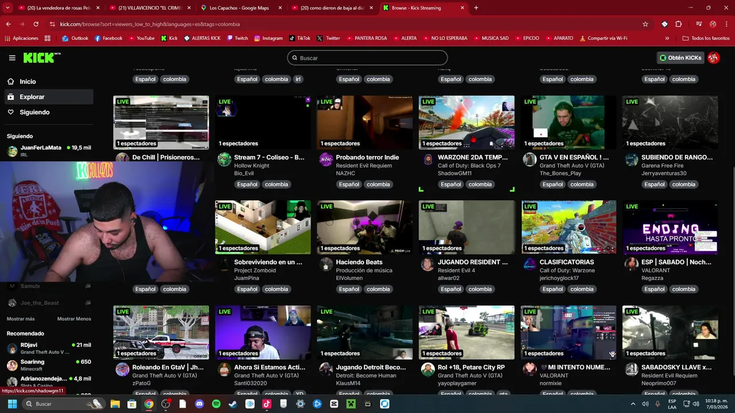Open the Roleando En GtaV stream thumbnail
Viewport: 735px width, 413px height.
tap(161, 332)
